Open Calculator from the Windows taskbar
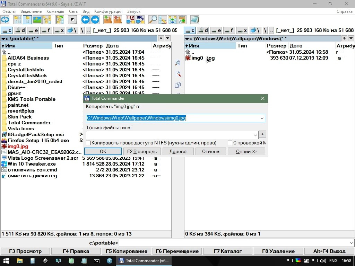 point(32,261)
